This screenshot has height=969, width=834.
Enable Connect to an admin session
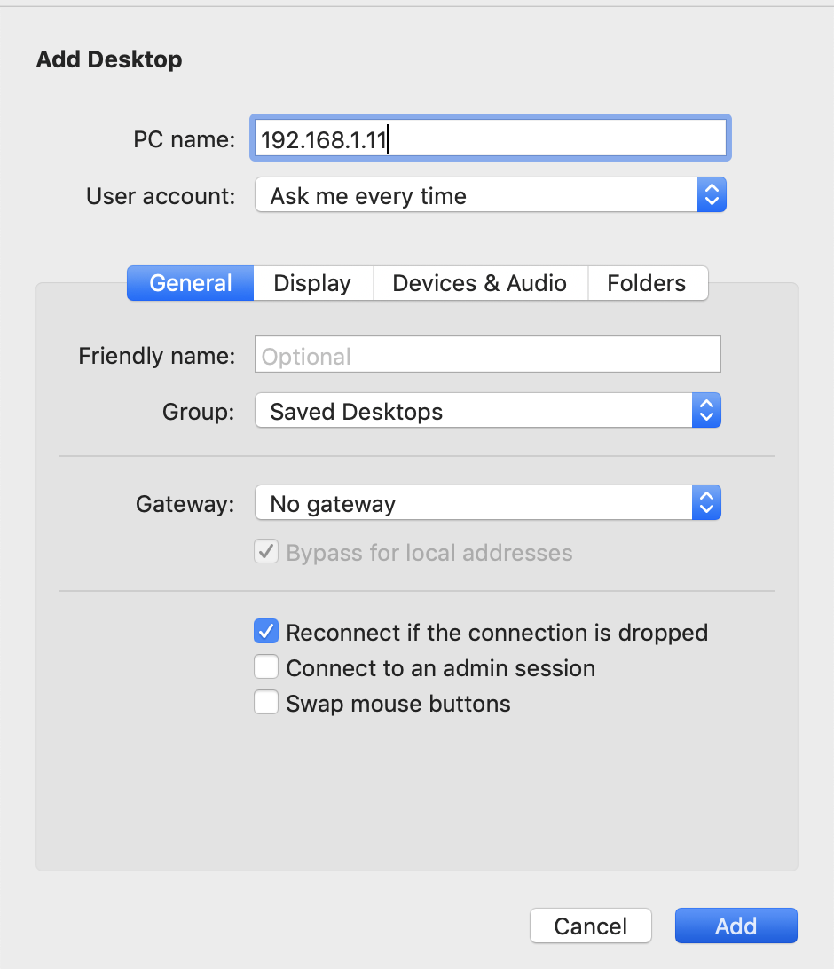click(x=266, y=667)
